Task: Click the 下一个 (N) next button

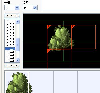Action: [x=12, y=66]
